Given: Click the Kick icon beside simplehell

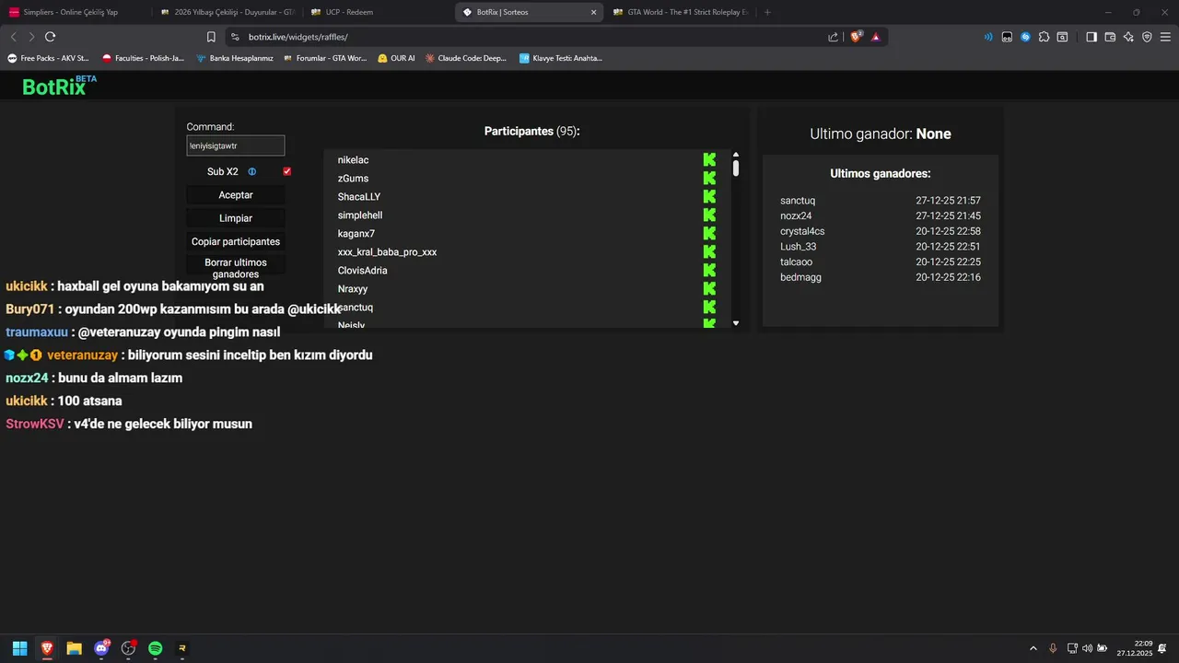Looking at the screenshot, I should coord(709,215).
